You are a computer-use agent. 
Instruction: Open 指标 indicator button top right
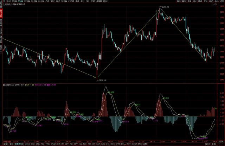179,1
